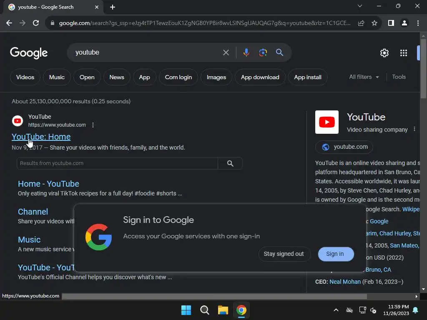Open Windows taskbar search
The width and height of the screenshot is (427, 320).
point(204,310)
